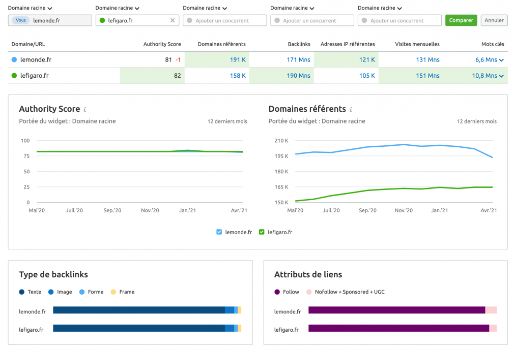Viewport: 514px width, 352px height.
Task: Click the lefigaro.fr Authority Score value 82
Action: 177,76
